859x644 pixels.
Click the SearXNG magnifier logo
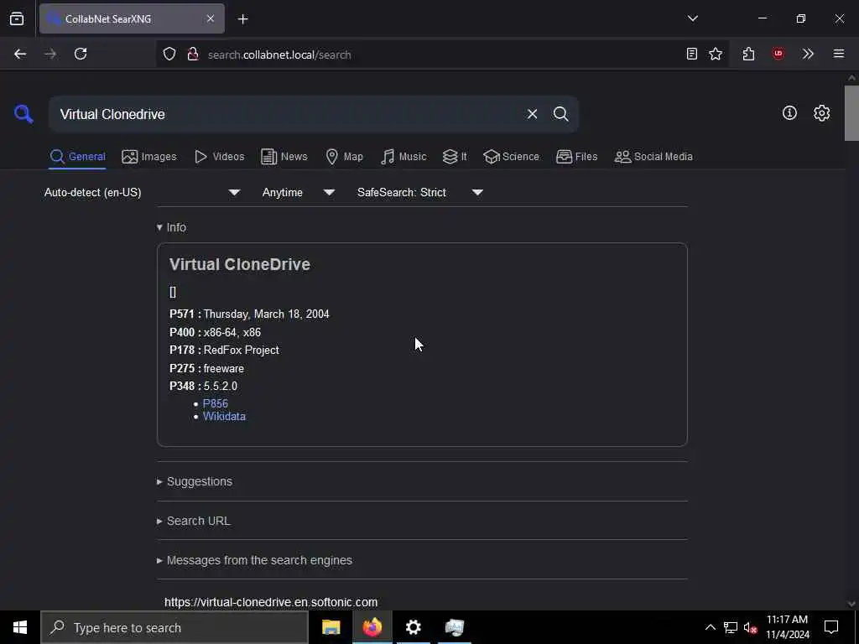coord(23,114)
